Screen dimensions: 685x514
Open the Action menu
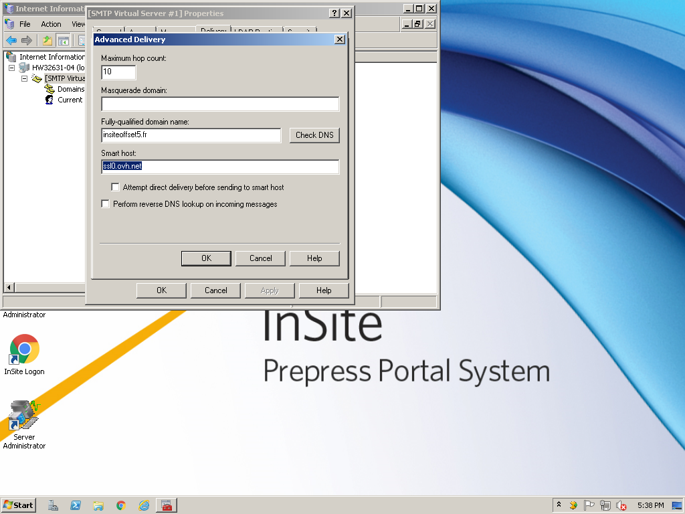(51, 24)
